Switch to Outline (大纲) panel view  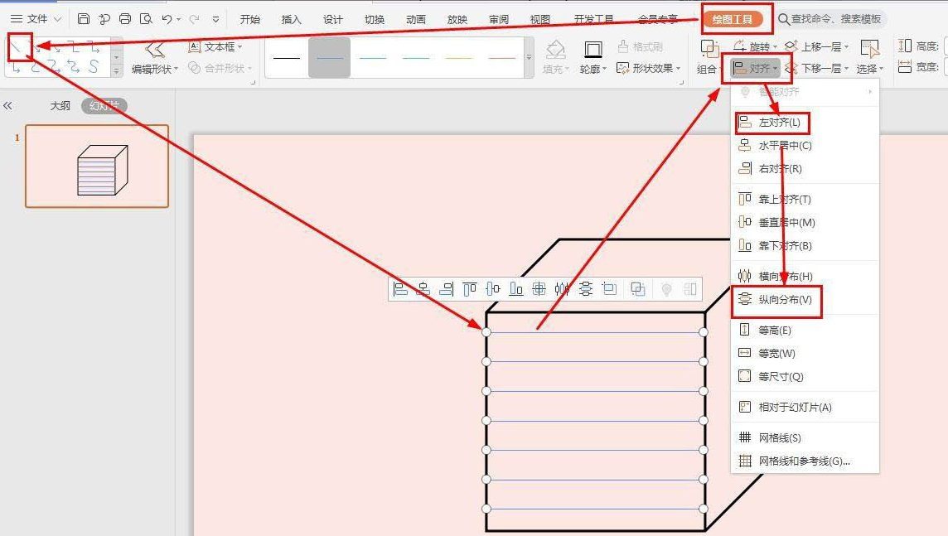point(60,106)
